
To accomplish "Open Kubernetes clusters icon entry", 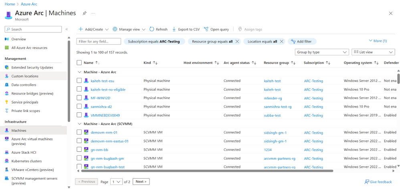I will coord(7,161).
